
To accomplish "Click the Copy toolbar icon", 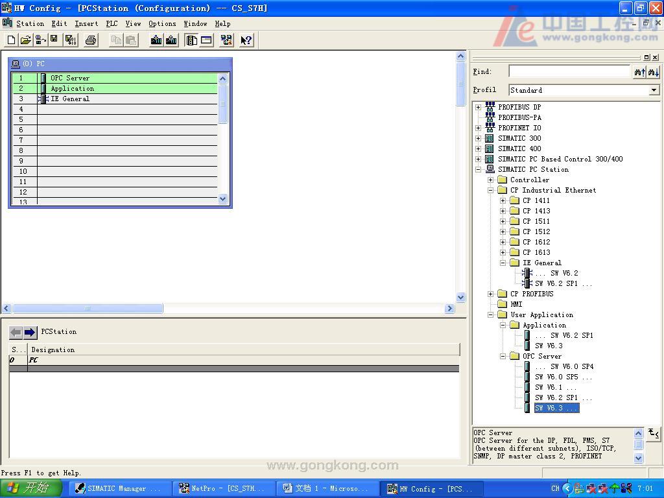I will pyautogui.click(x=115, y=40).
